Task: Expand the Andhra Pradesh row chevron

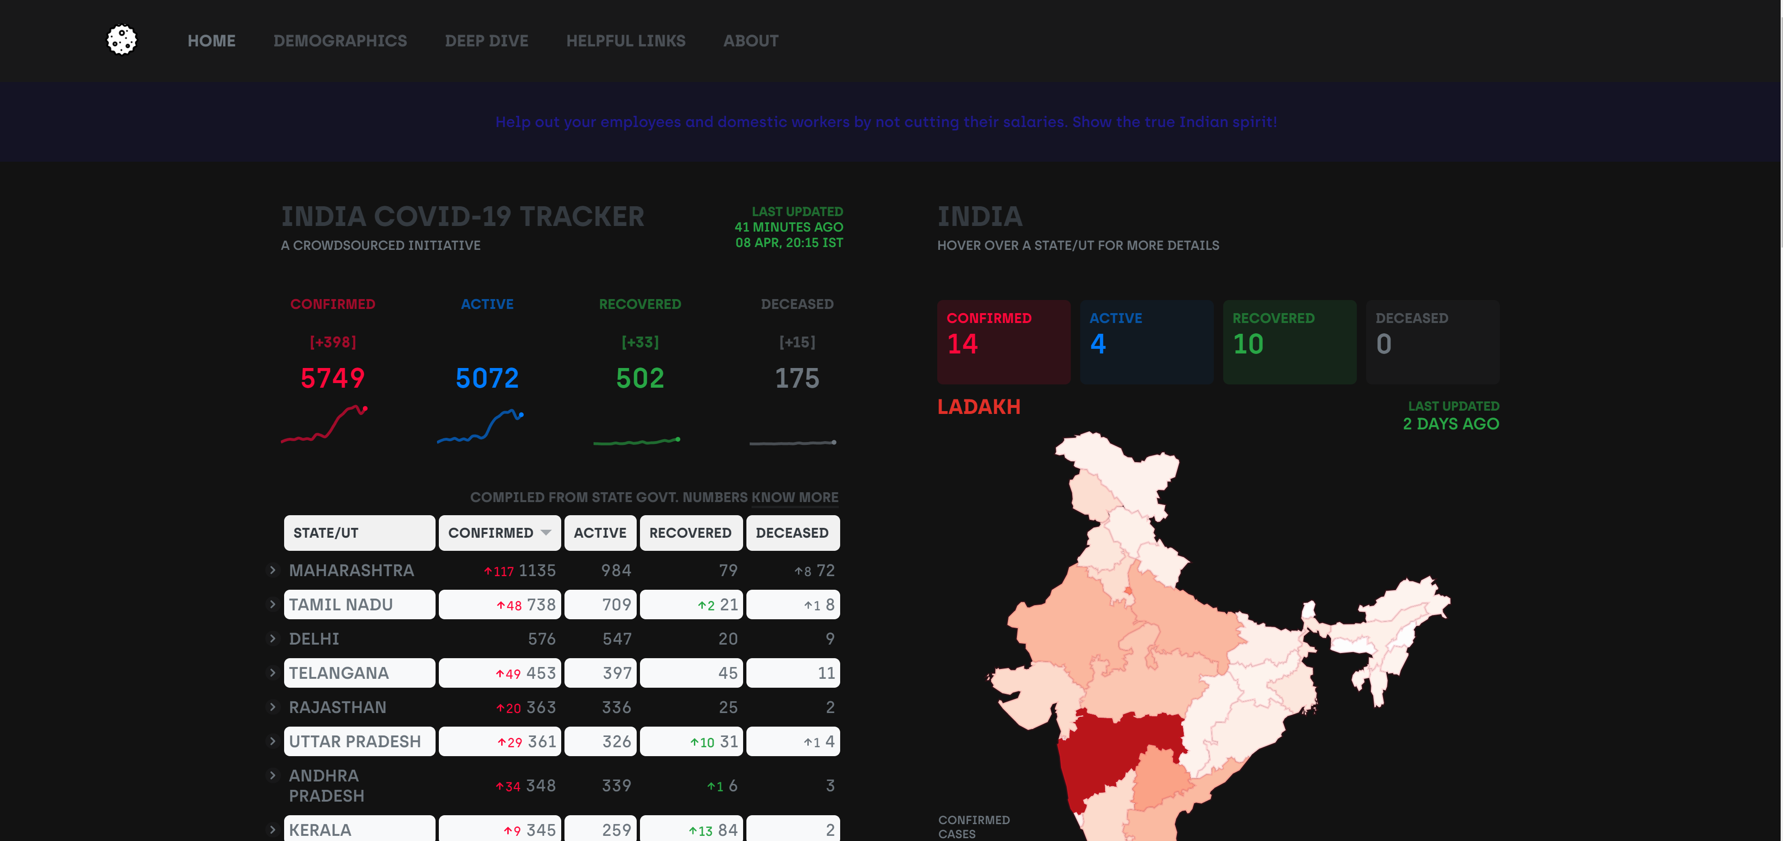Action: point(273,775)
